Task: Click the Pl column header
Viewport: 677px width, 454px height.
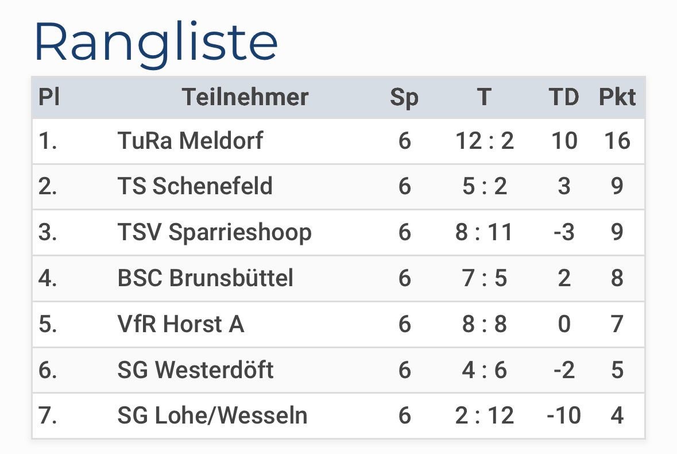Action: point(49,98)
